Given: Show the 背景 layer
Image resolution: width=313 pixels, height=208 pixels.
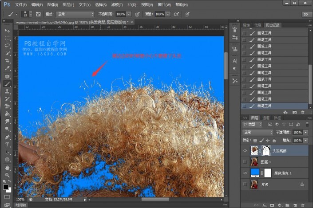Looking at the screenshot, I should coord(246,184).
